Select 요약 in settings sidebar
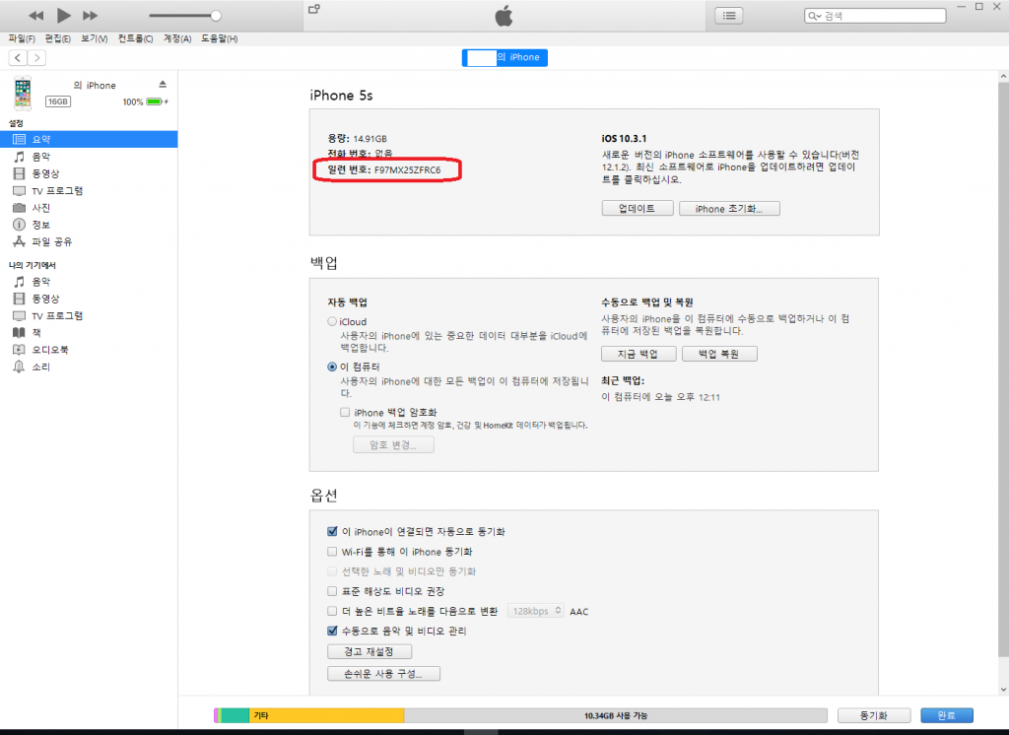The width and height of the screenshot is (1009, 735). coord(89,139)
